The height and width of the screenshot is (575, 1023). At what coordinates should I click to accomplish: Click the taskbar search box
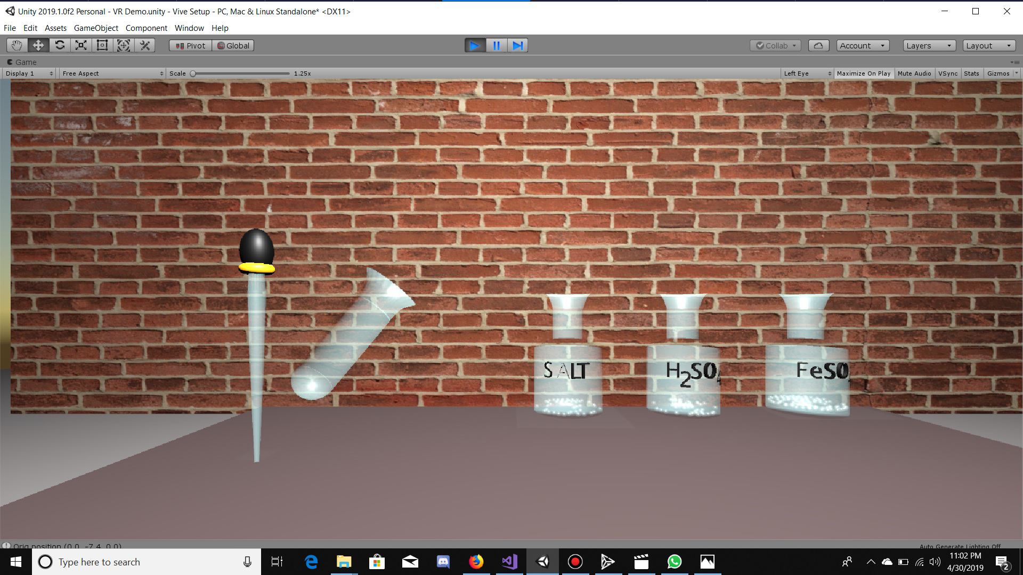coord(147,562)
